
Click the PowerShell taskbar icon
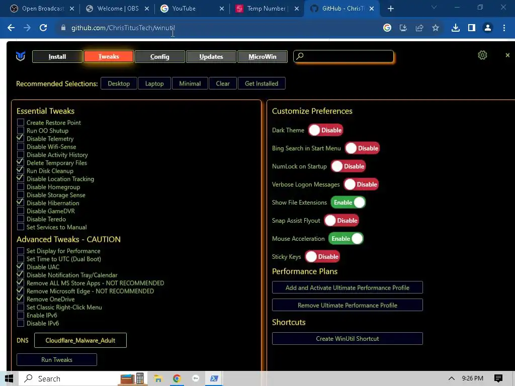pos(214,378)
